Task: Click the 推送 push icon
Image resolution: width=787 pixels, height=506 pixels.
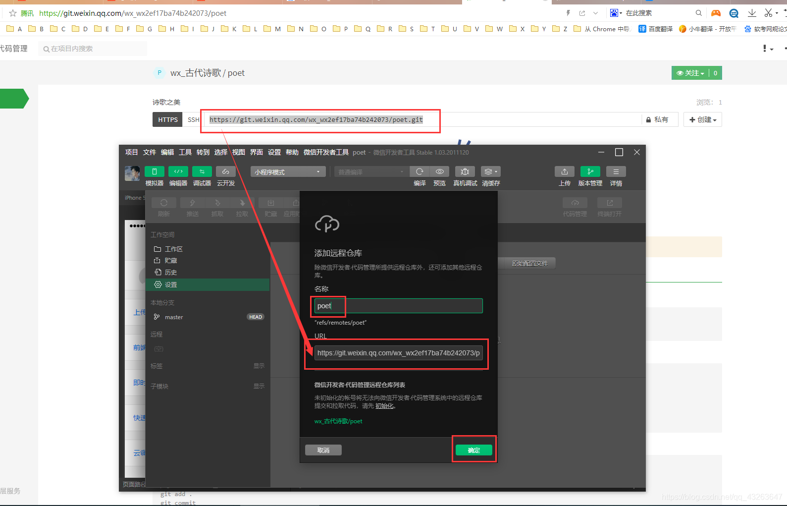Action: point(193,203)
